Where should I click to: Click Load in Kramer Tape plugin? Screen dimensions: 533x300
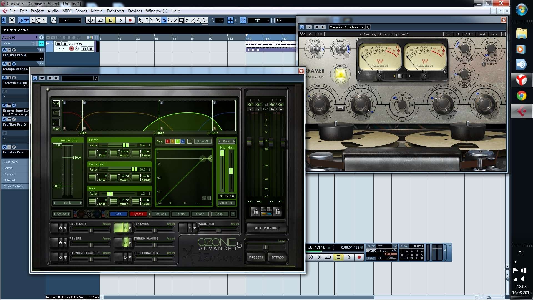[x=482, y=34]
